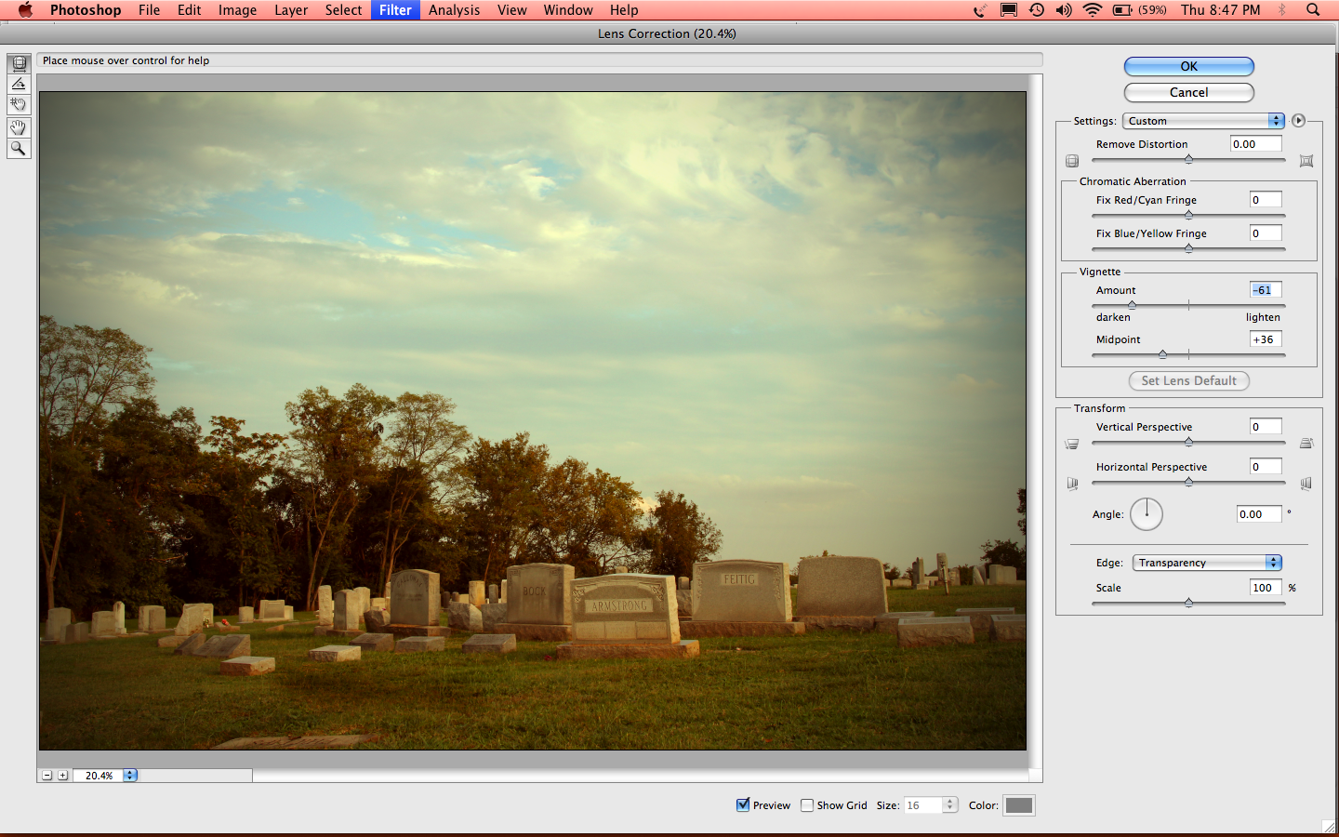
Task: Click the Horizontal Perspective slider handle
Action: coord(1188,482)
